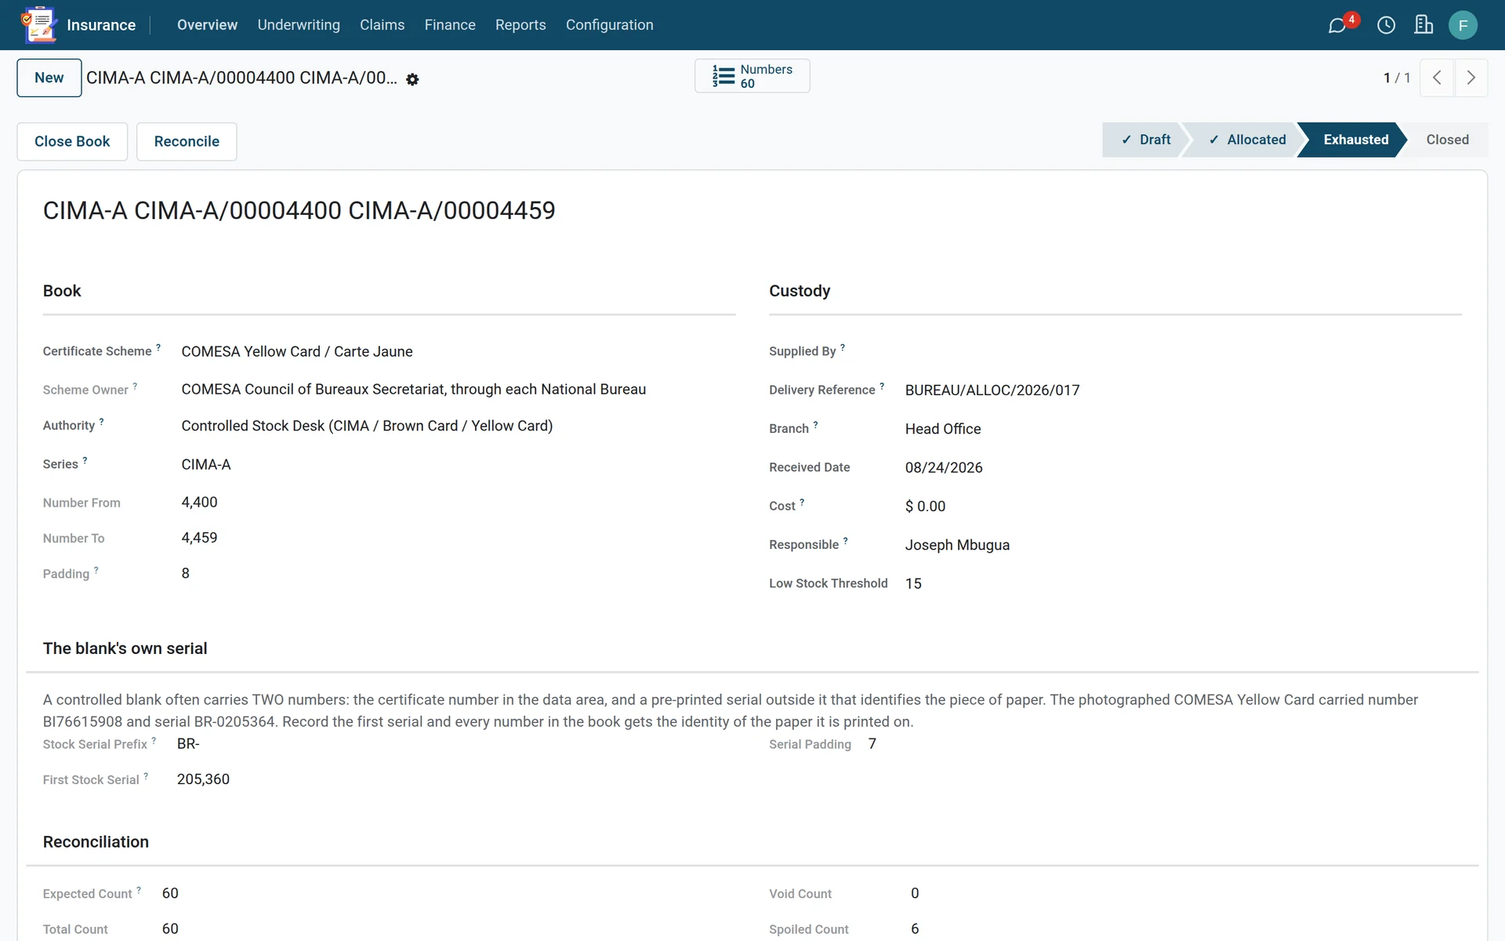Show help tooltip for Padding

(x=96, y=570)
